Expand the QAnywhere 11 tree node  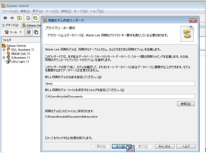(x=4, y=58)
